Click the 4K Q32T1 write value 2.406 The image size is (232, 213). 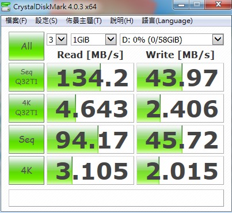coord(180,108)
